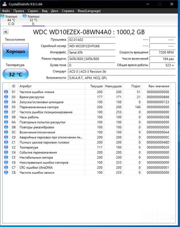Click status icon for attribute 03 Время раскрутки
The height and width of the screenshot is (227, 180).
tap(6, 97)
